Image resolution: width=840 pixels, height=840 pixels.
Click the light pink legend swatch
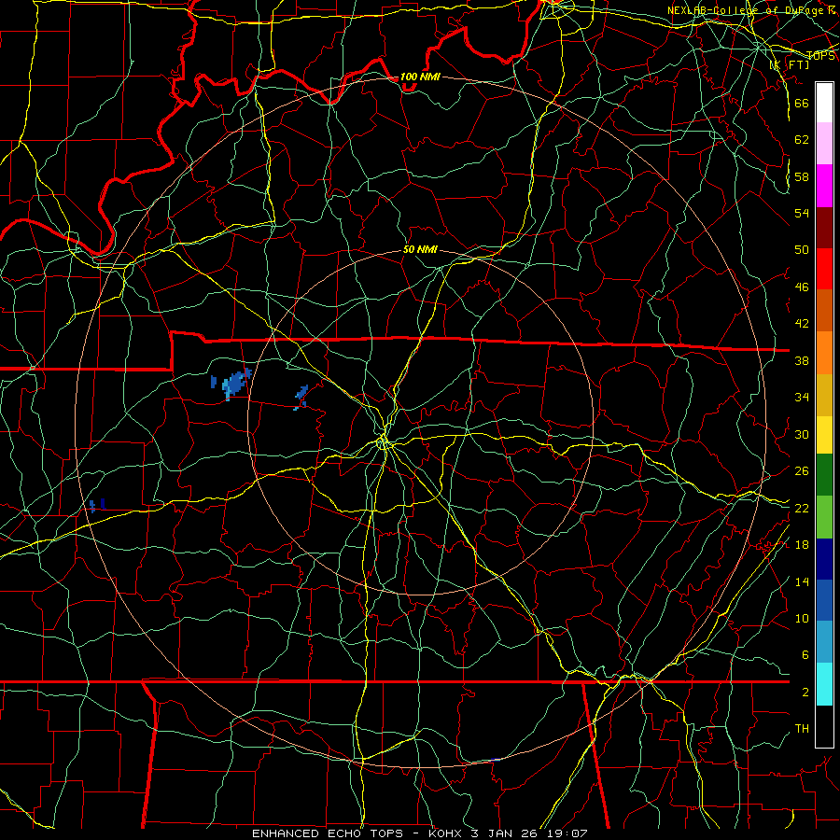click(824, 144)
